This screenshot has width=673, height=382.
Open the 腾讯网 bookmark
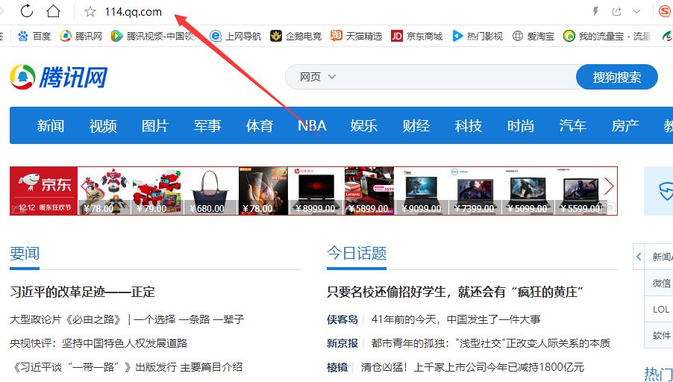coord(81,36)
